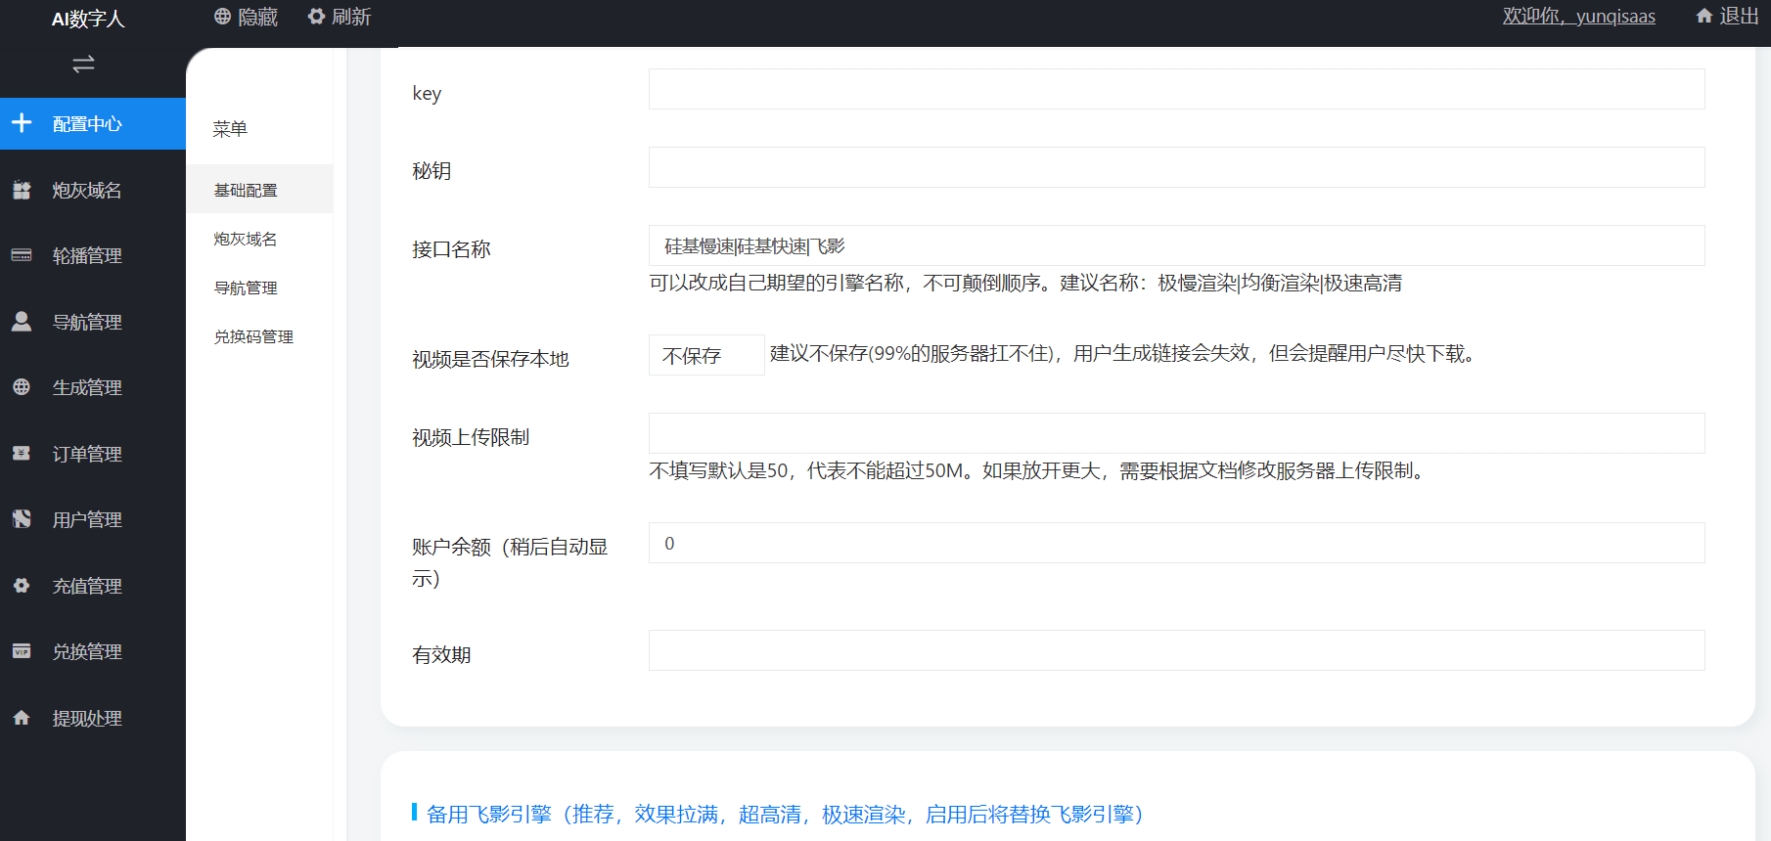
Task: Click the person icon beside 导航管理
Action: [22, 321]
